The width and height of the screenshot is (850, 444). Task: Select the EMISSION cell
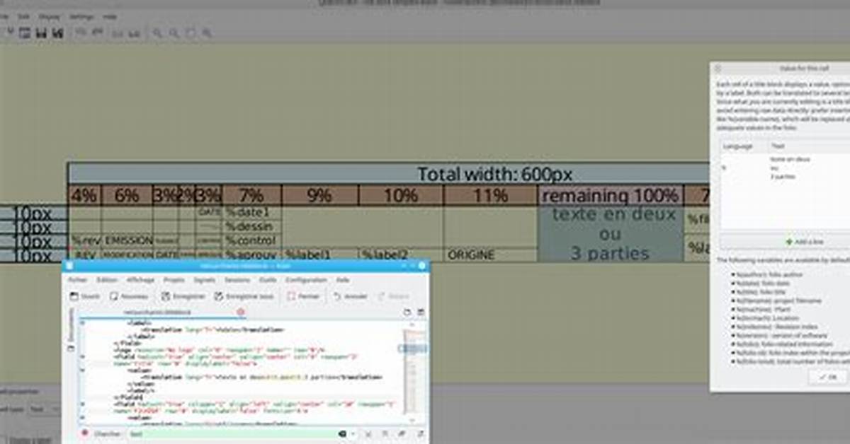[x=127, y=240]
